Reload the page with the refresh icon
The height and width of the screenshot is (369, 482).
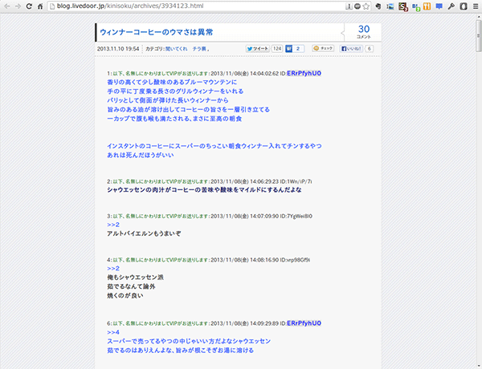pos(29,6)
